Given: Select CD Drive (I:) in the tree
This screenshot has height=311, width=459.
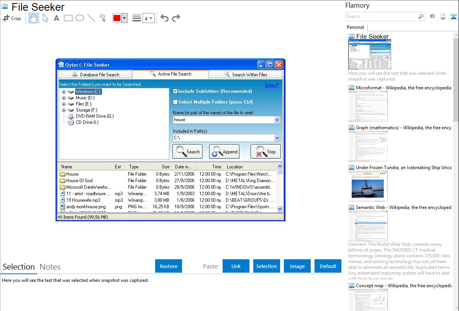Looking at the screenshot, I should 87,122.
